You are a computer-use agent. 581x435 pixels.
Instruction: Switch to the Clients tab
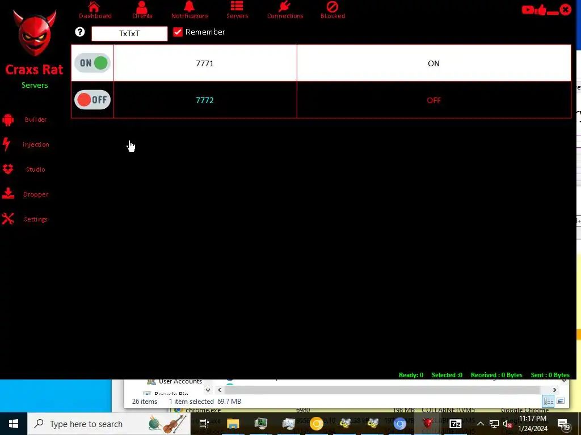(142, 10)
